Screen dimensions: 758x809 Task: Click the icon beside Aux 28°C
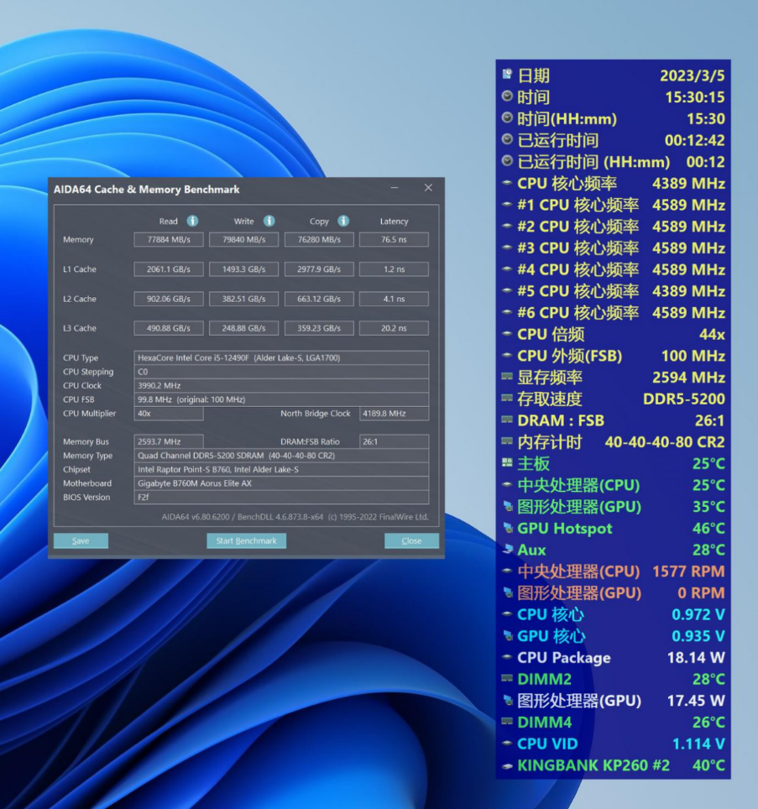tap(508, 549)
